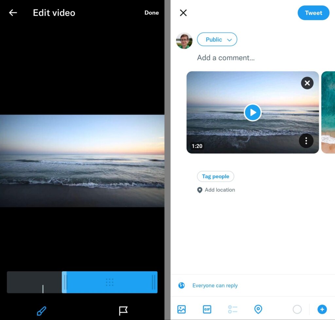Click the Tweet button
Screen dimensions: 335x320
[313, 13]
